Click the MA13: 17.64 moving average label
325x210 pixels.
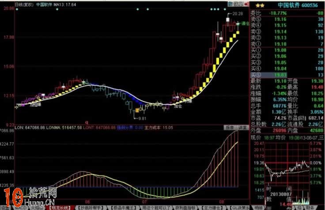click(x=65, y=4)
